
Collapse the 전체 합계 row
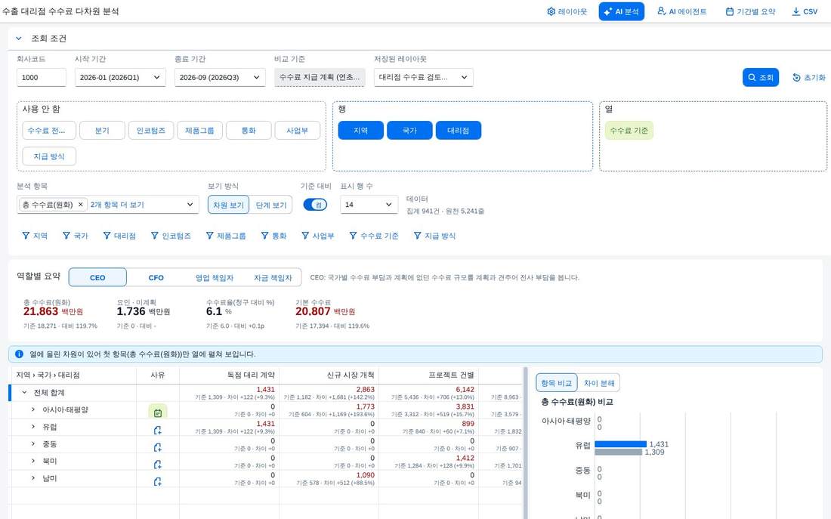pyautogui.click(x=24, y=393)
